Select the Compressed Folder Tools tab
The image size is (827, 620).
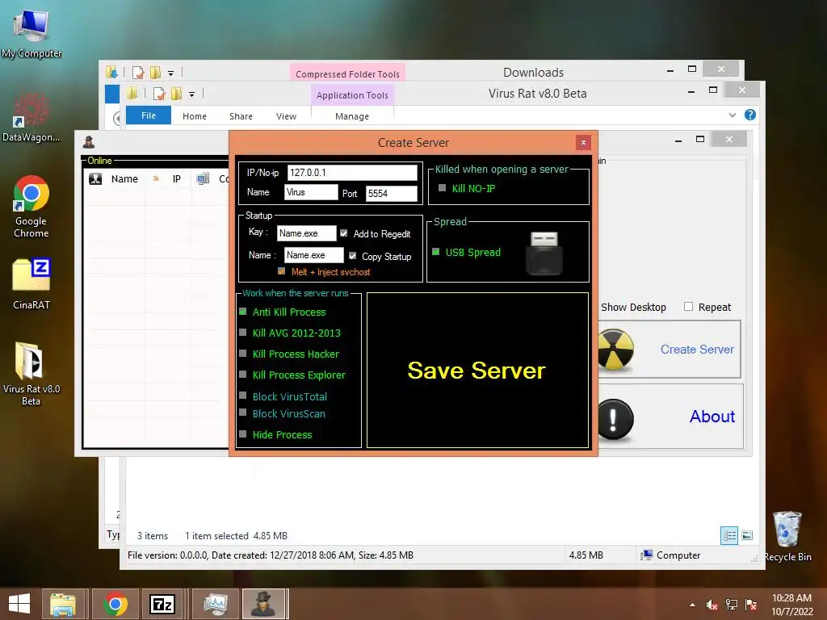coord(347,73)
